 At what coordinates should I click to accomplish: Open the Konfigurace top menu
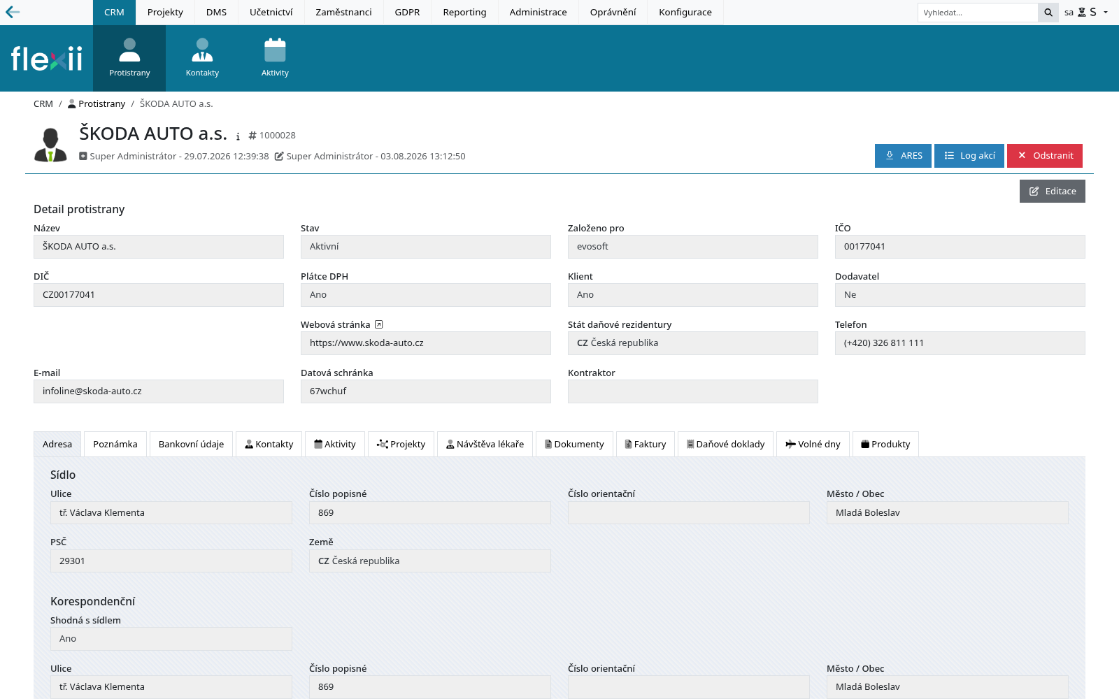tap(685, 13)
